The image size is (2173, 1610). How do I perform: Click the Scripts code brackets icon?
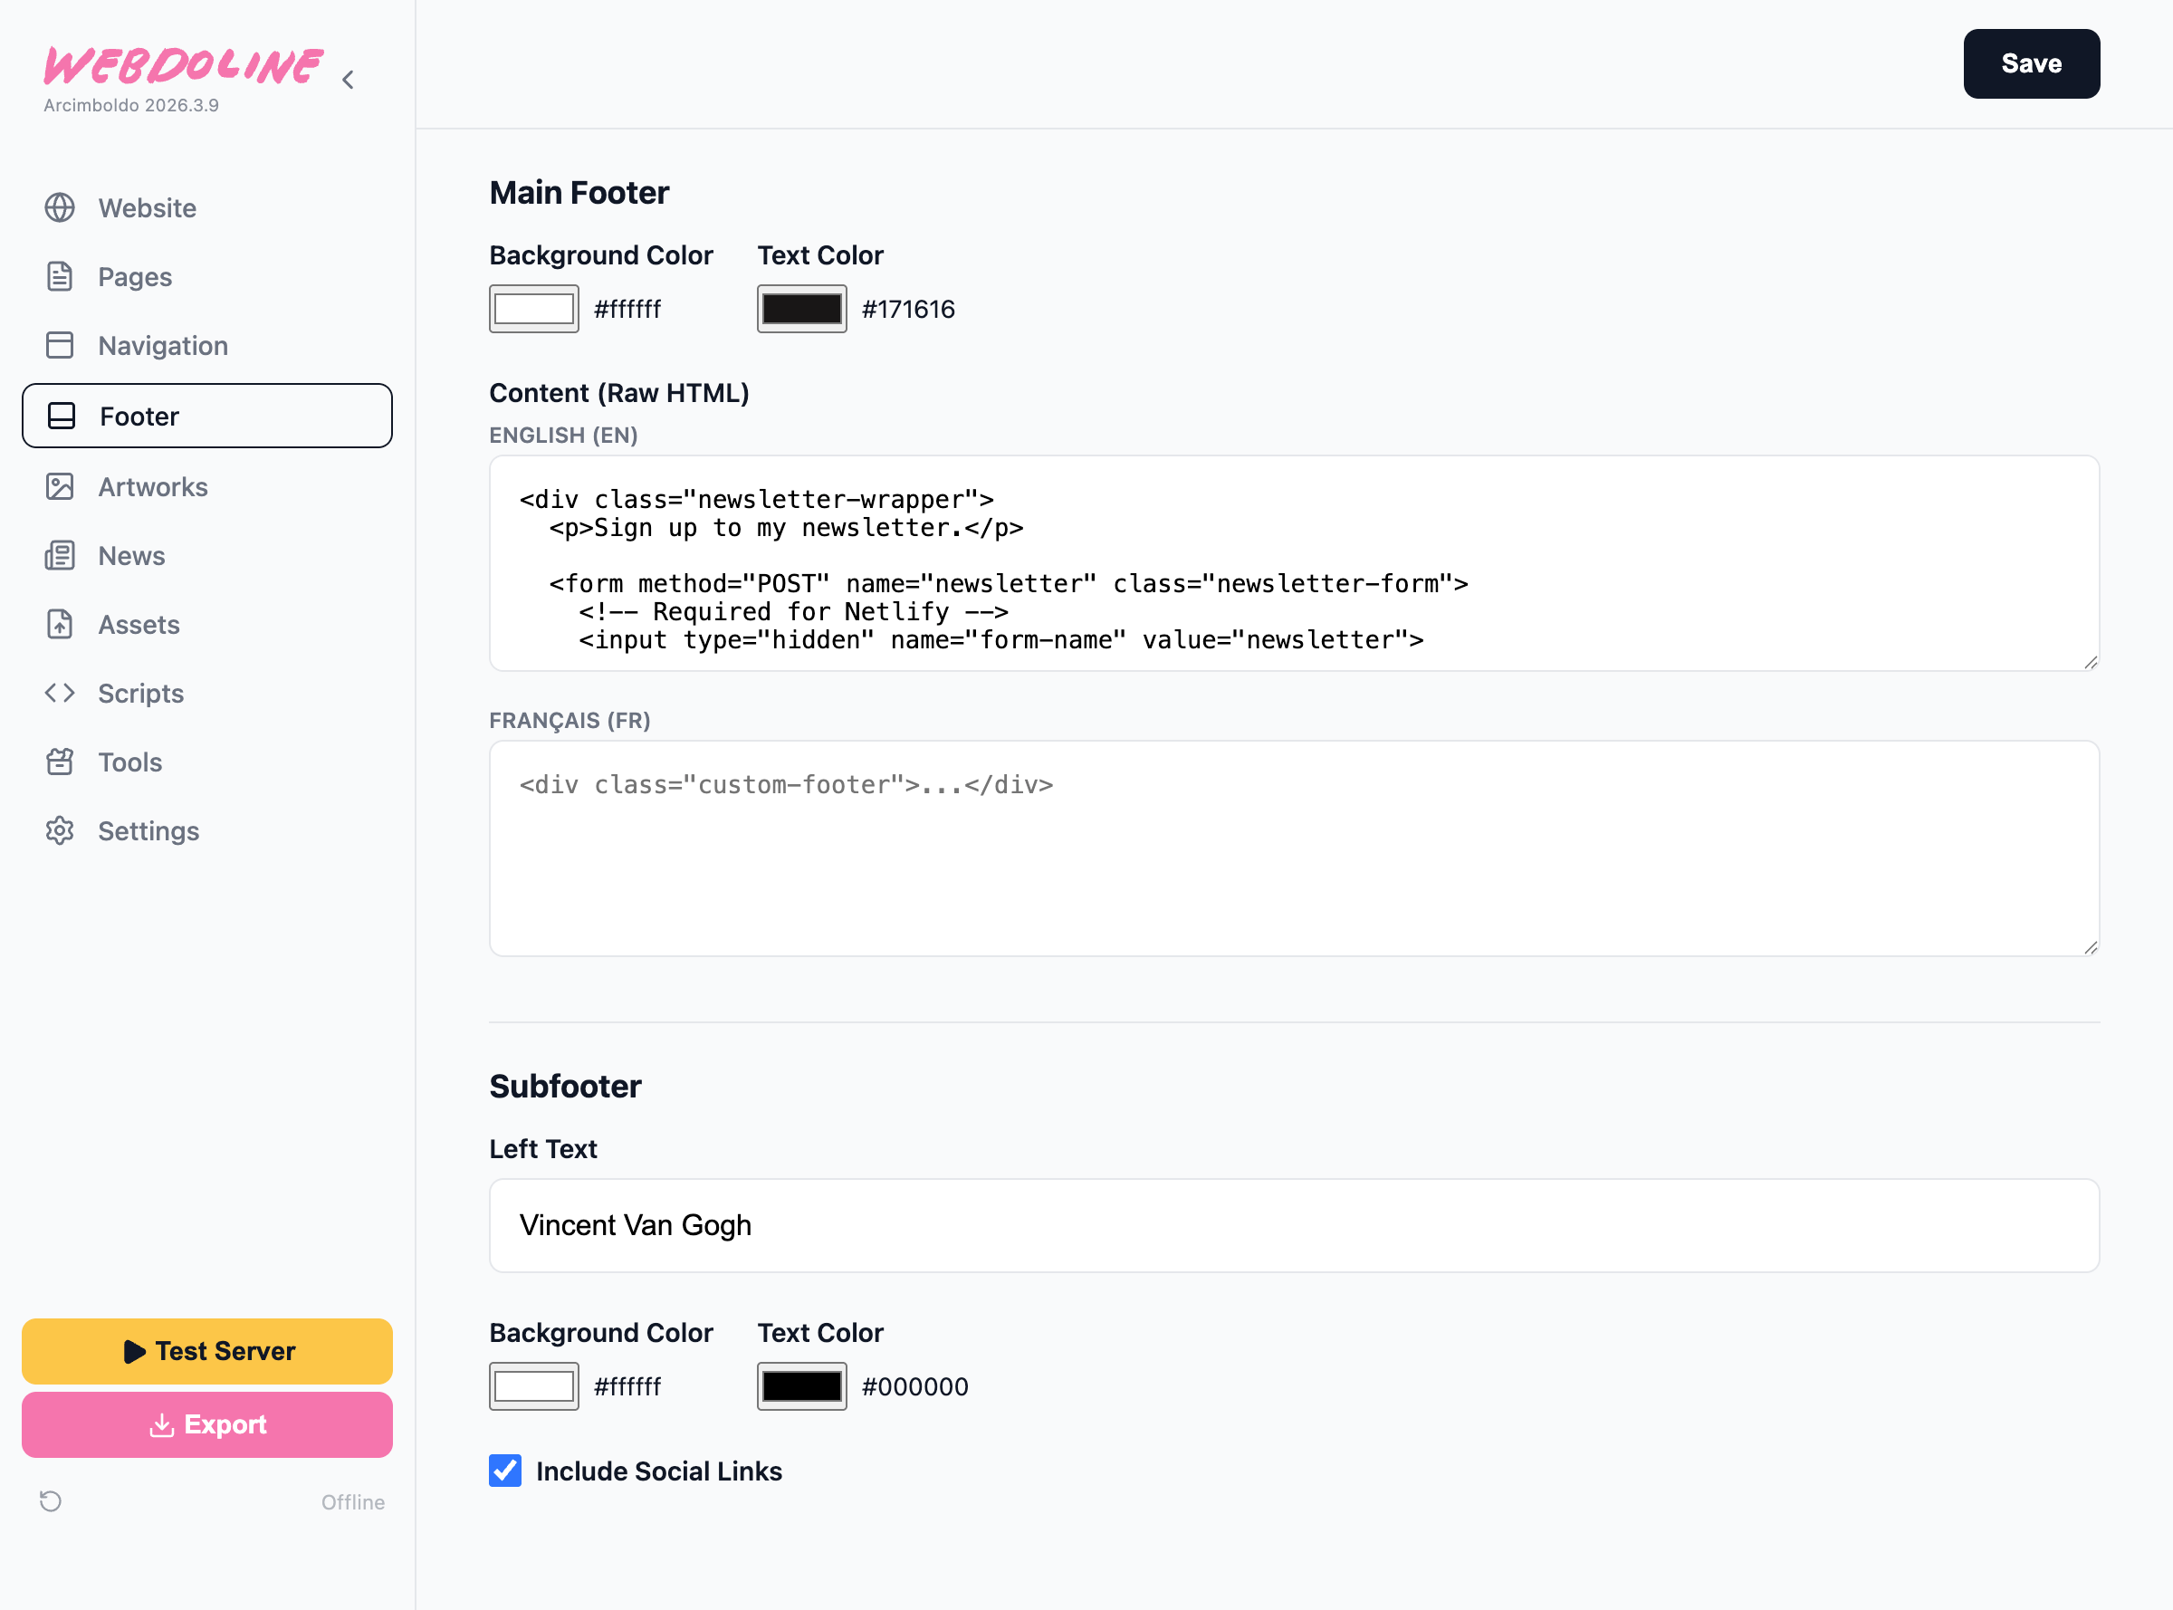click(x=60, y=693)
